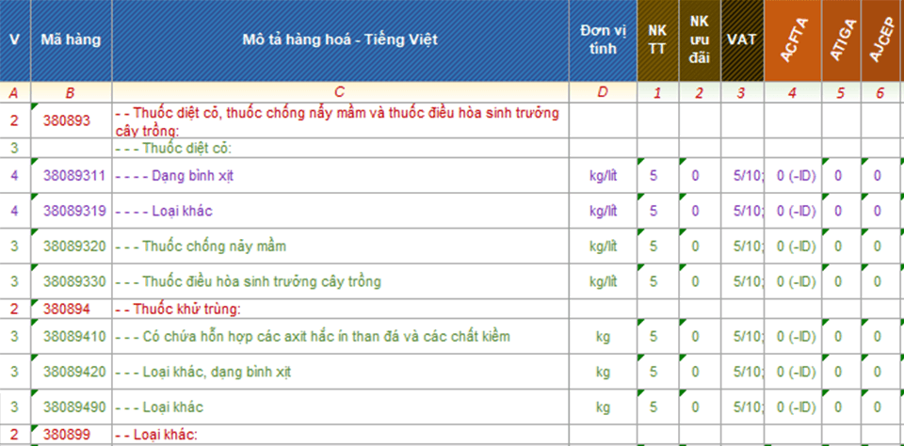
Task: Select heading code 380899 'Loại khác'
Action: 68,435
